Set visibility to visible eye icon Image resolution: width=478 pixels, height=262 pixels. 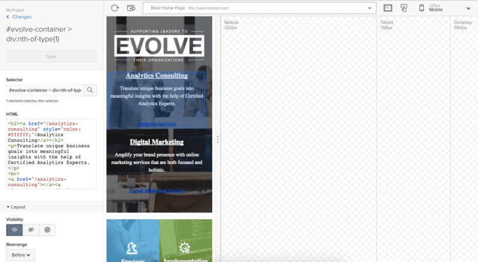pyautogui.click(x=14, y=230)
